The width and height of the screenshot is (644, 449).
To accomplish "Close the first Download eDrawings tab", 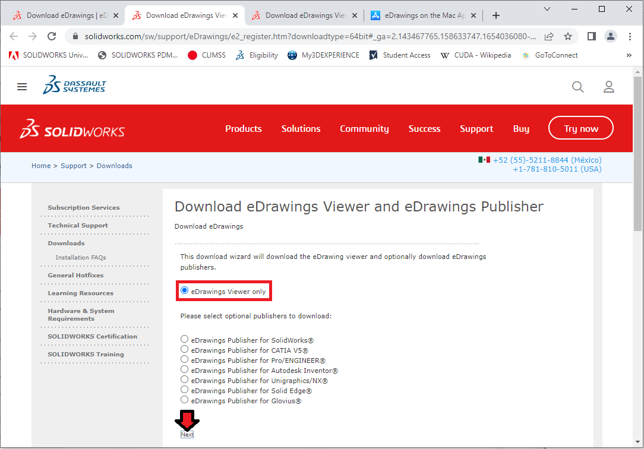I will click(116, 15).
